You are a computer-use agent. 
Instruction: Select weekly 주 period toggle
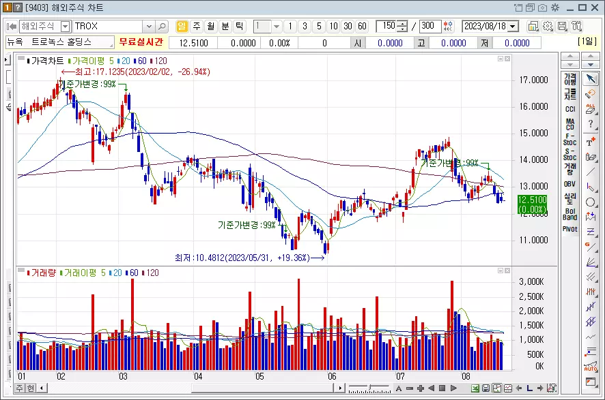tap(197, 26)
